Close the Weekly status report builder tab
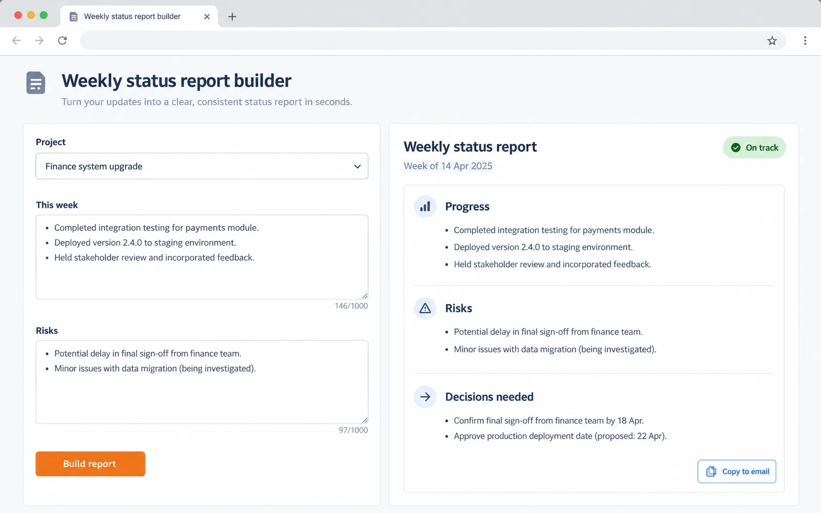The width and height of the screenshot is (821, 513). point(207,16)
